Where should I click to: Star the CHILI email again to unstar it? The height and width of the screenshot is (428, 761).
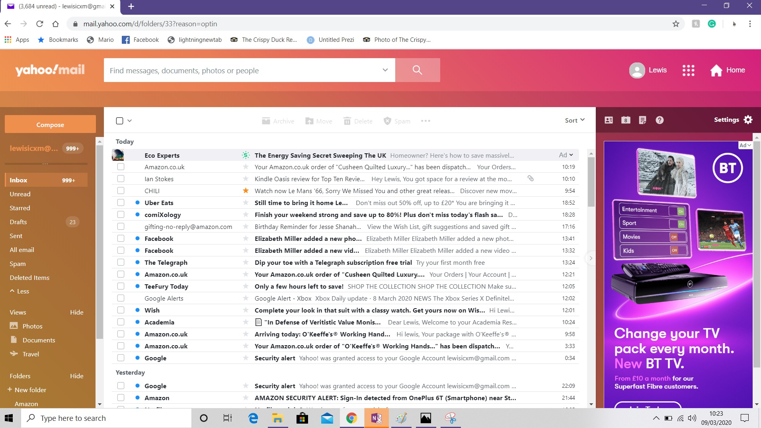pyautogui.click(x=246, y=190)
